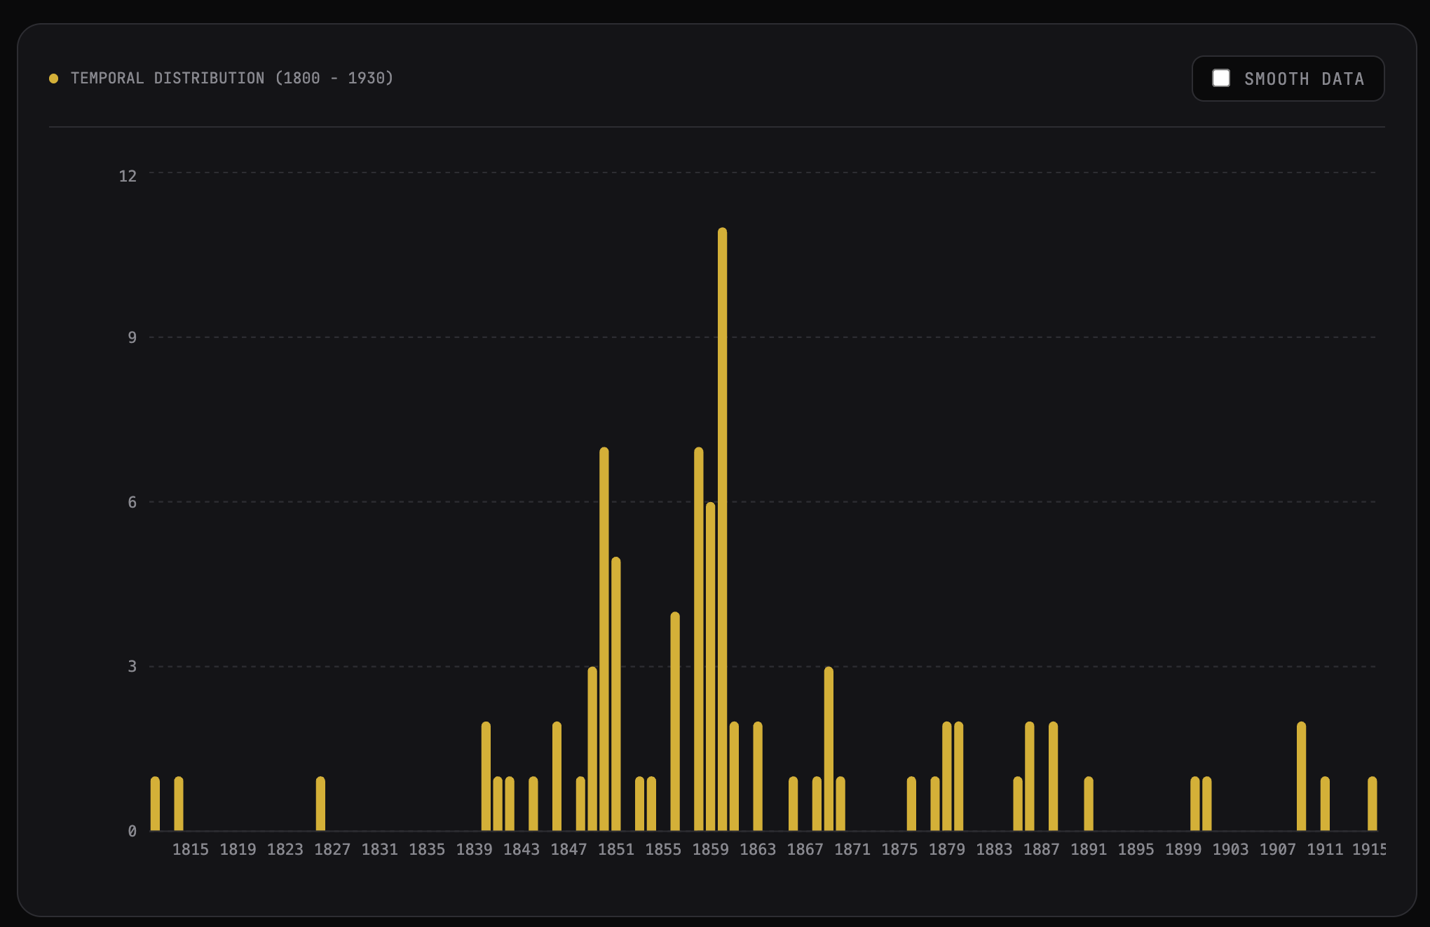Select the bar directly above 1863
Viewport: 1430px width, 927px height.
click(x=758, y=777)
